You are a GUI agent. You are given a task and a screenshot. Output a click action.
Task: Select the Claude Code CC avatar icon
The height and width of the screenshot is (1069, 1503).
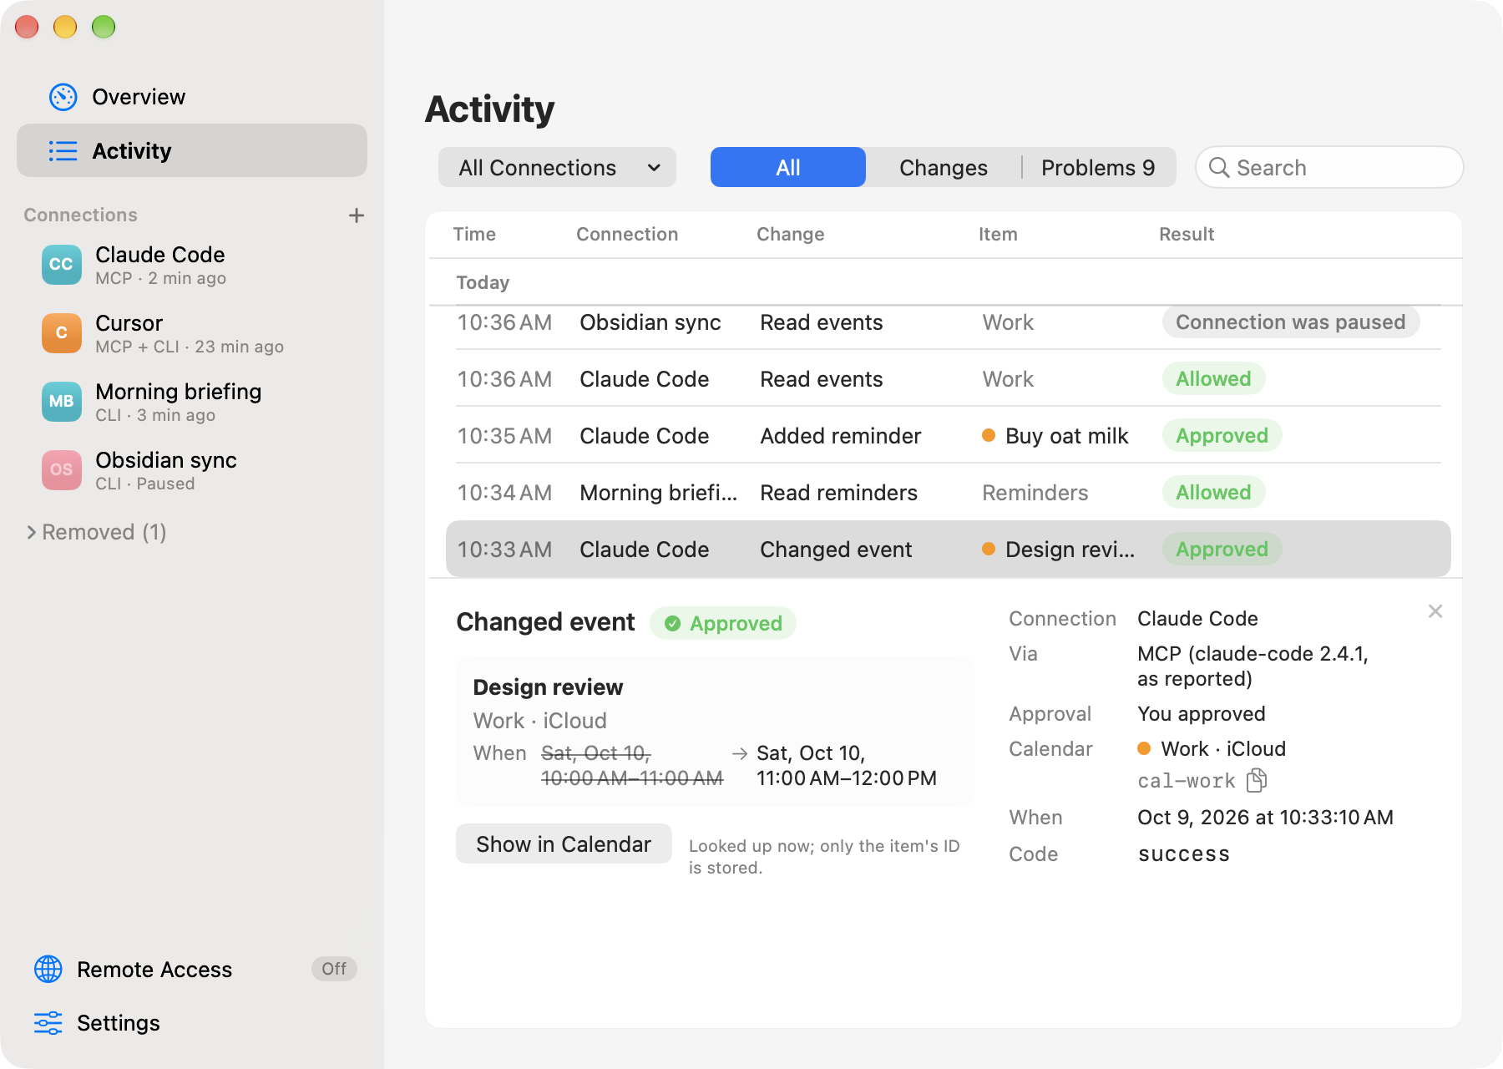[62, 265]
